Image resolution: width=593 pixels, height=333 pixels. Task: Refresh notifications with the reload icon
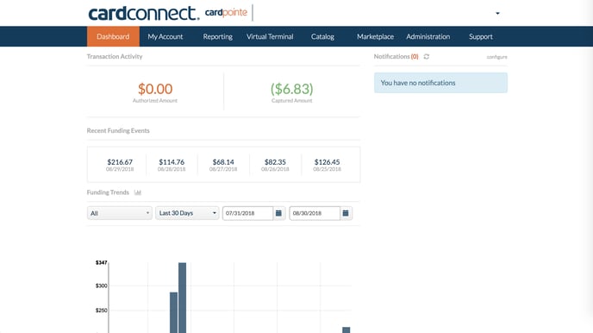pyautogui.click(x=426, y=56)
